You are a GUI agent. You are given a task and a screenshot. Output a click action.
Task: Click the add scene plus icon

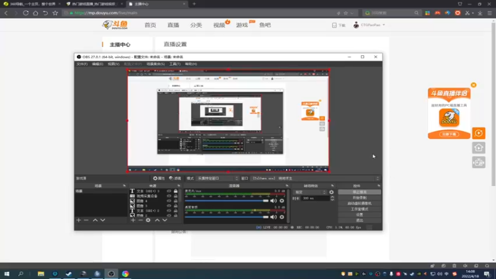[x=79, y=220]
